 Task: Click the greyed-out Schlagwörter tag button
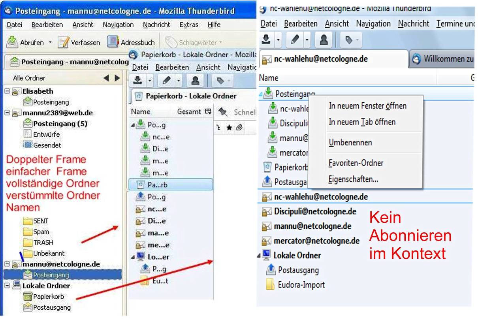194,42
